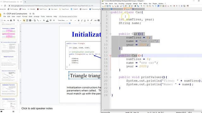202x113 pixels.
Task: Open the Zendesk bookmark
Action: (x=32, y=9)
